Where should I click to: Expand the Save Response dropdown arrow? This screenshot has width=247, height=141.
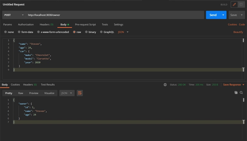point(243,85)
